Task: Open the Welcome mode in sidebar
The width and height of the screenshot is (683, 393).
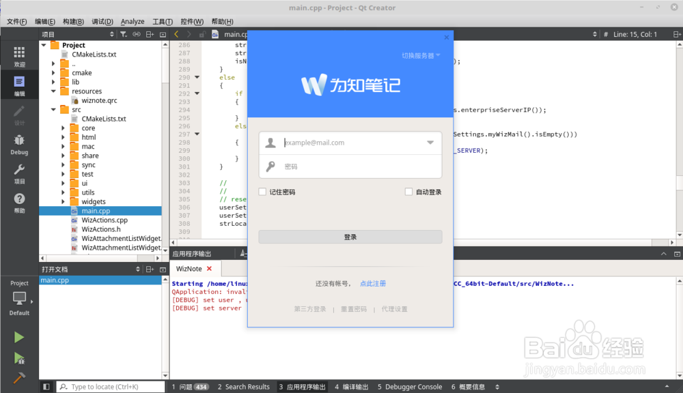Action: [19, 57]
